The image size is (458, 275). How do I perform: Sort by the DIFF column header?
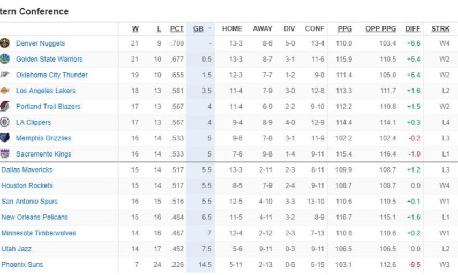(412, 29)
